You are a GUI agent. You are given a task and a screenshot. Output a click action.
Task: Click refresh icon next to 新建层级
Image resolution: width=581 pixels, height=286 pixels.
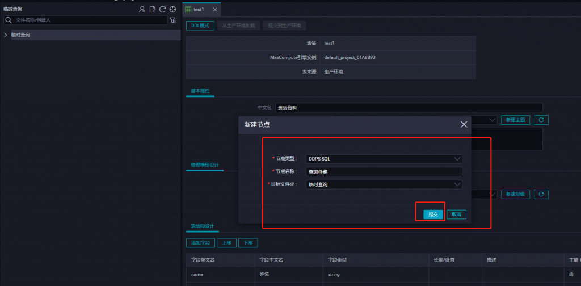(541, 194)
